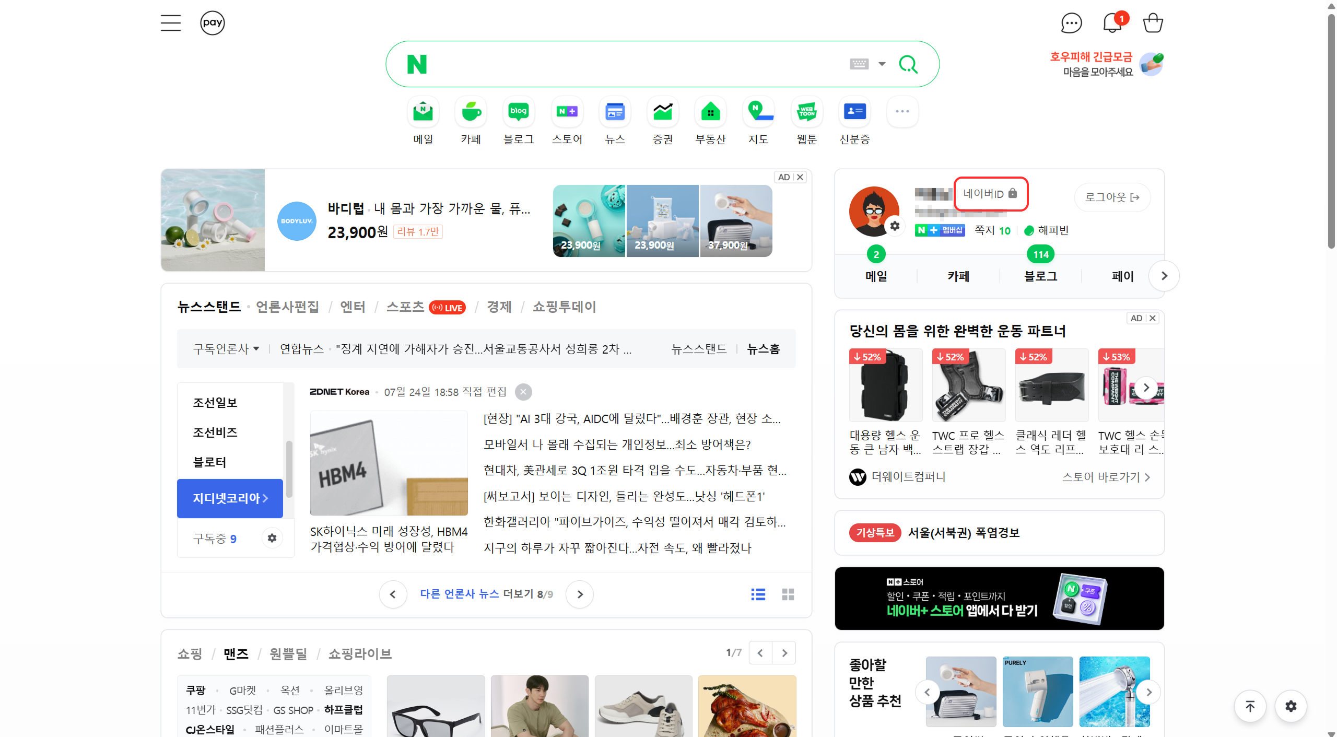The width and height of the screenshot is (1337, 737).
Task: Open the 뉴스홈 link
Action: pyautogui.click(x=764, y=348)
